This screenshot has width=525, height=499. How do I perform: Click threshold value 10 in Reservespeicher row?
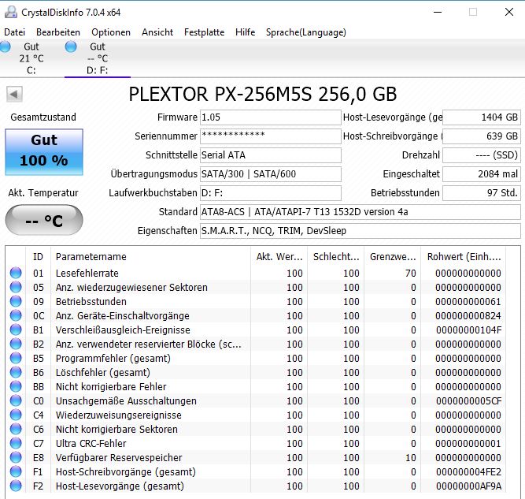[x=411, y=458]
